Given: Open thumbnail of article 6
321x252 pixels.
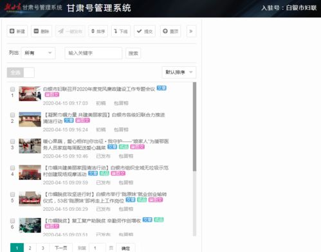Looking at the screenshot, I should (x=30, y=225).
